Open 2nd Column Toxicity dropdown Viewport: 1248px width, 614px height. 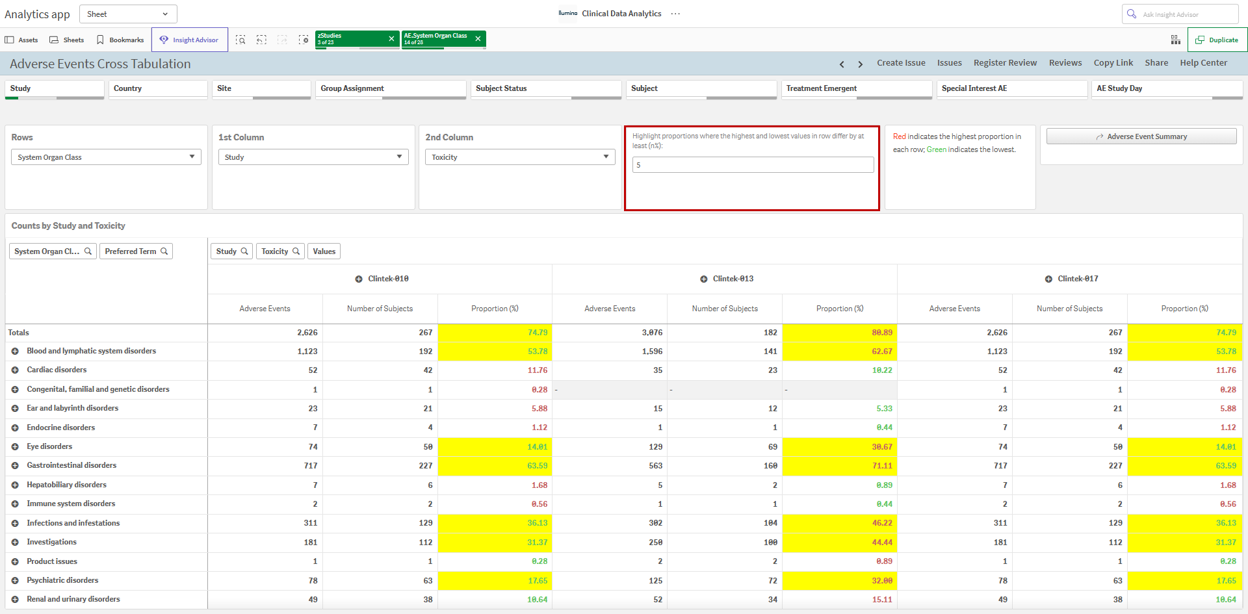520,157
